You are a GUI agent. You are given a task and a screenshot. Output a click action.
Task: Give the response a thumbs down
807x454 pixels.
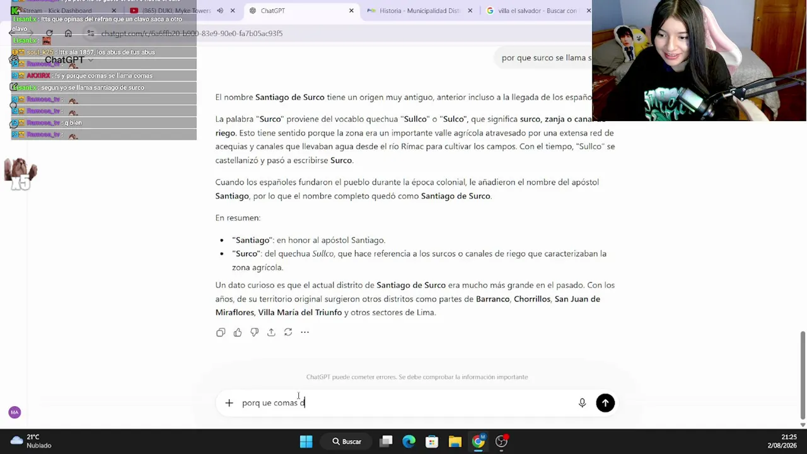254,332
